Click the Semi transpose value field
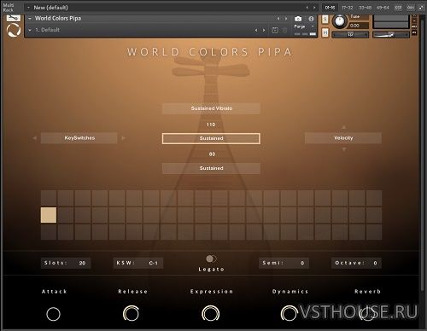This screenshot has width=427, height=331. tap(284, 264)
